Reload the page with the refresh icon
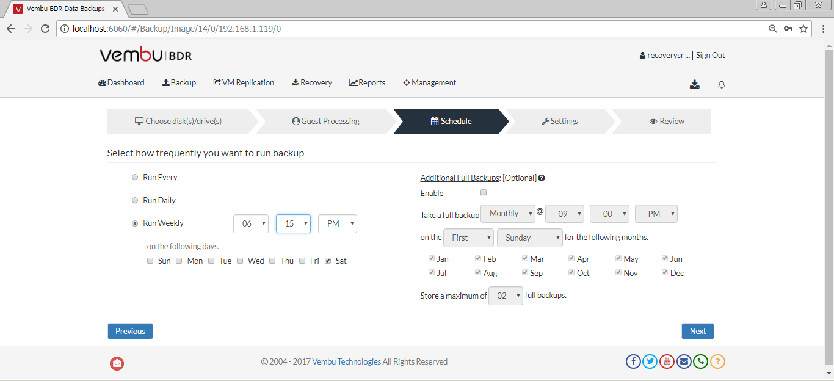 tap(45, 29)
